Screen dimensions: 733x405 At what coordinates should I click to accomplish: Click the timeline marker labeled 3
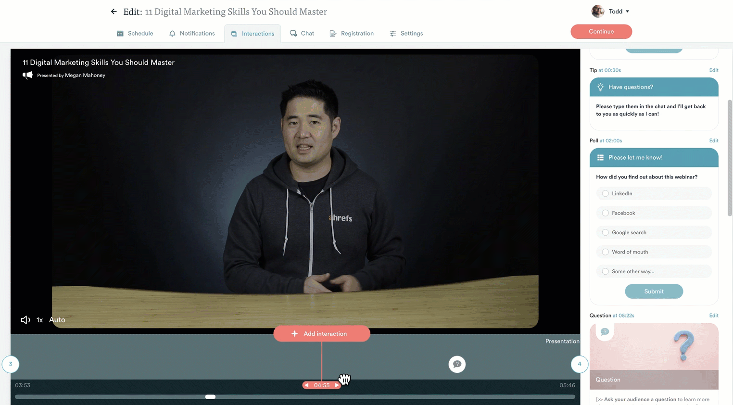tap(11, 364)
